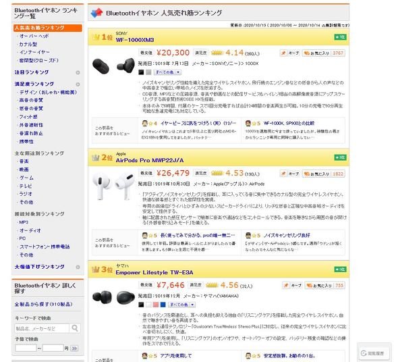
Task: Open 全製品から探す(810製品) link
Action: point(43,304)
